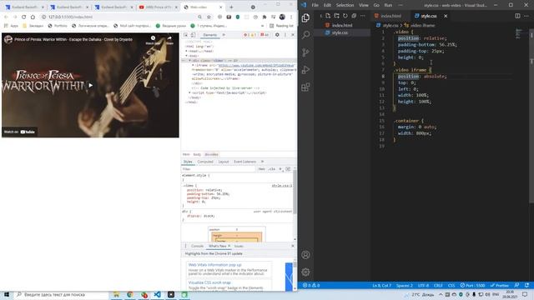Open the Windows Start menu
Screen dimensions: 534x300
[7, 294]
